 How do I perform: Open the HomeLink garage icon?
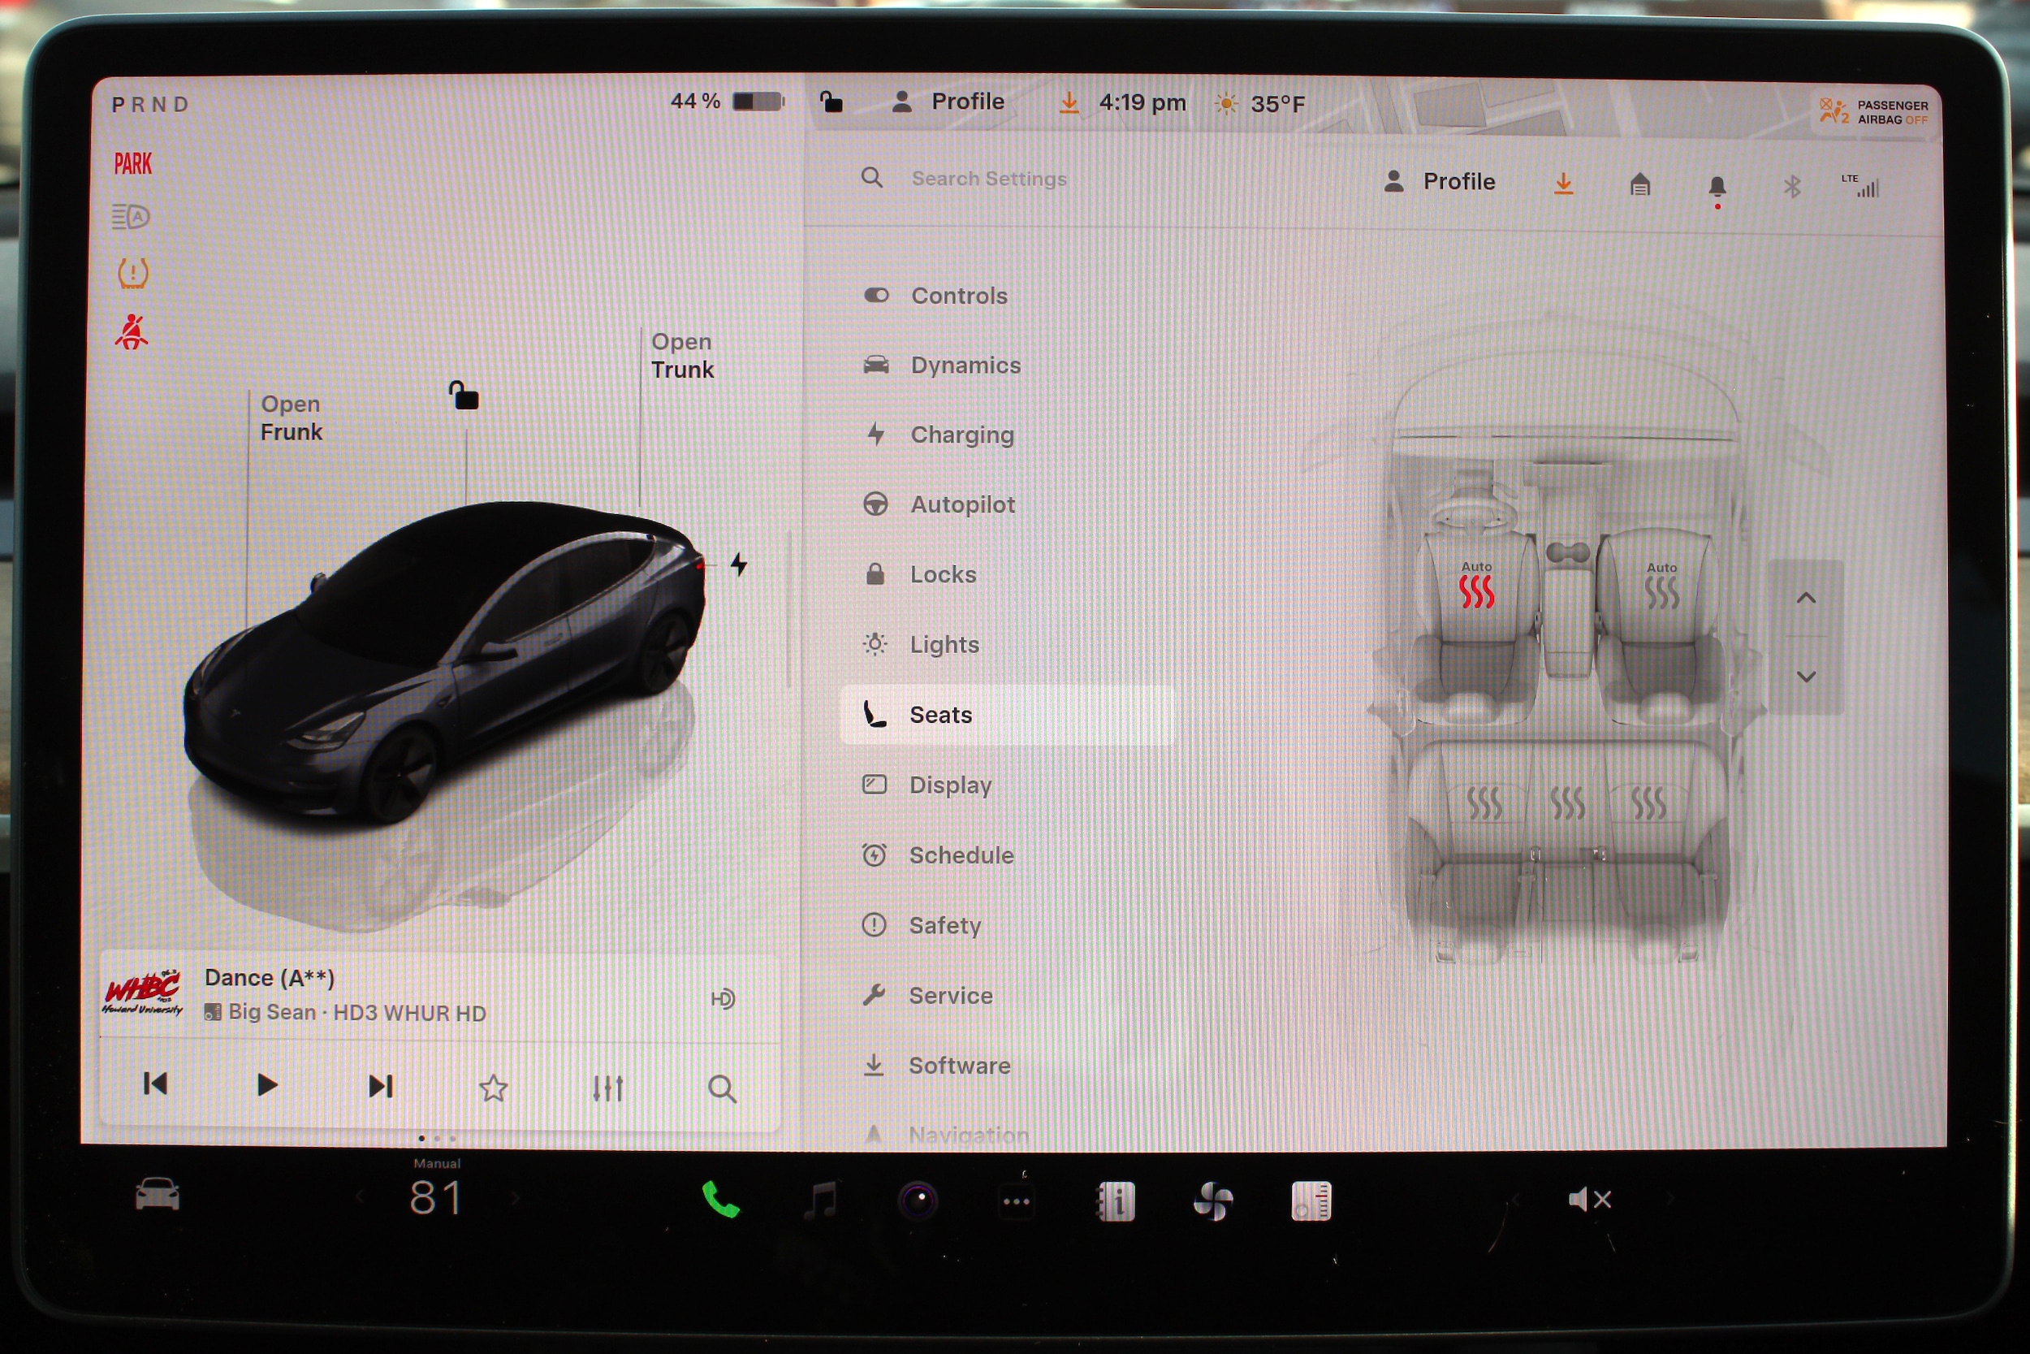(1640, 185)
